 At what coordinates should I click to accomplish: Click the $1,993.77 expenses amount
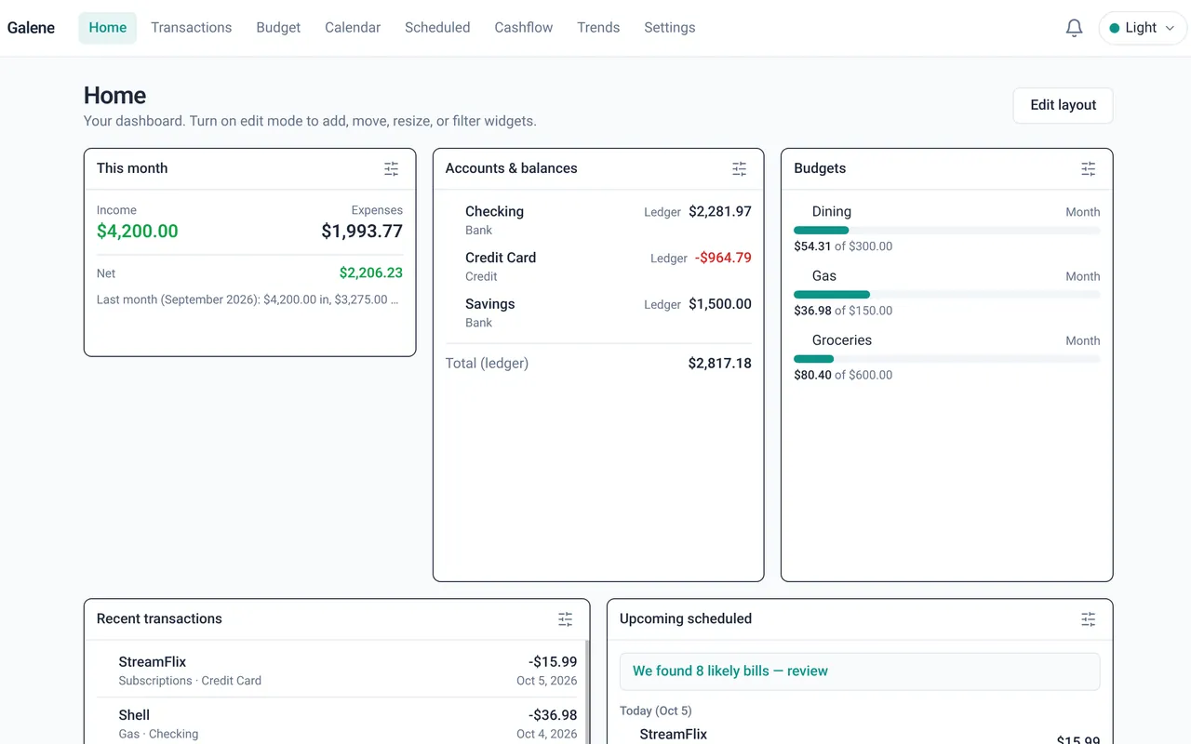click(362, 232)
